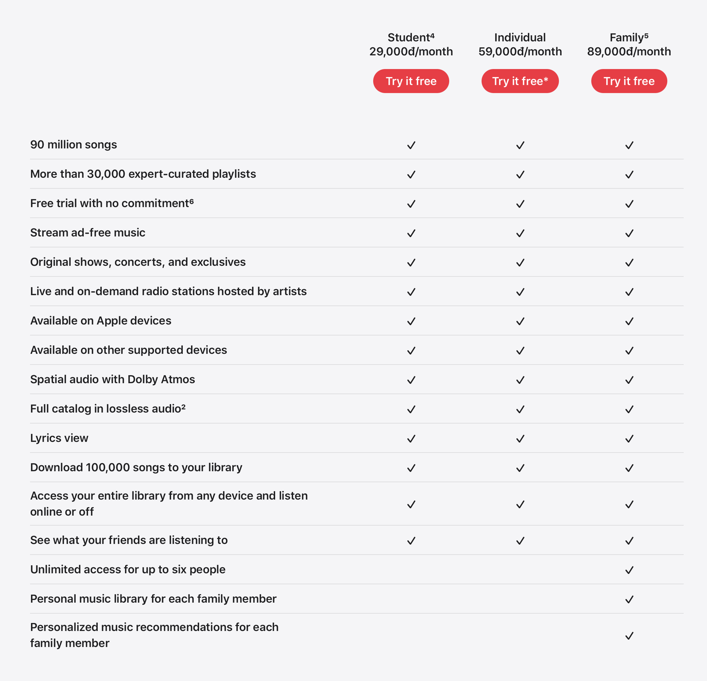The height and width of the screenshot is (681, 707).
Task: Click Family checkmark for Personal music library
Action: (629, 599)
